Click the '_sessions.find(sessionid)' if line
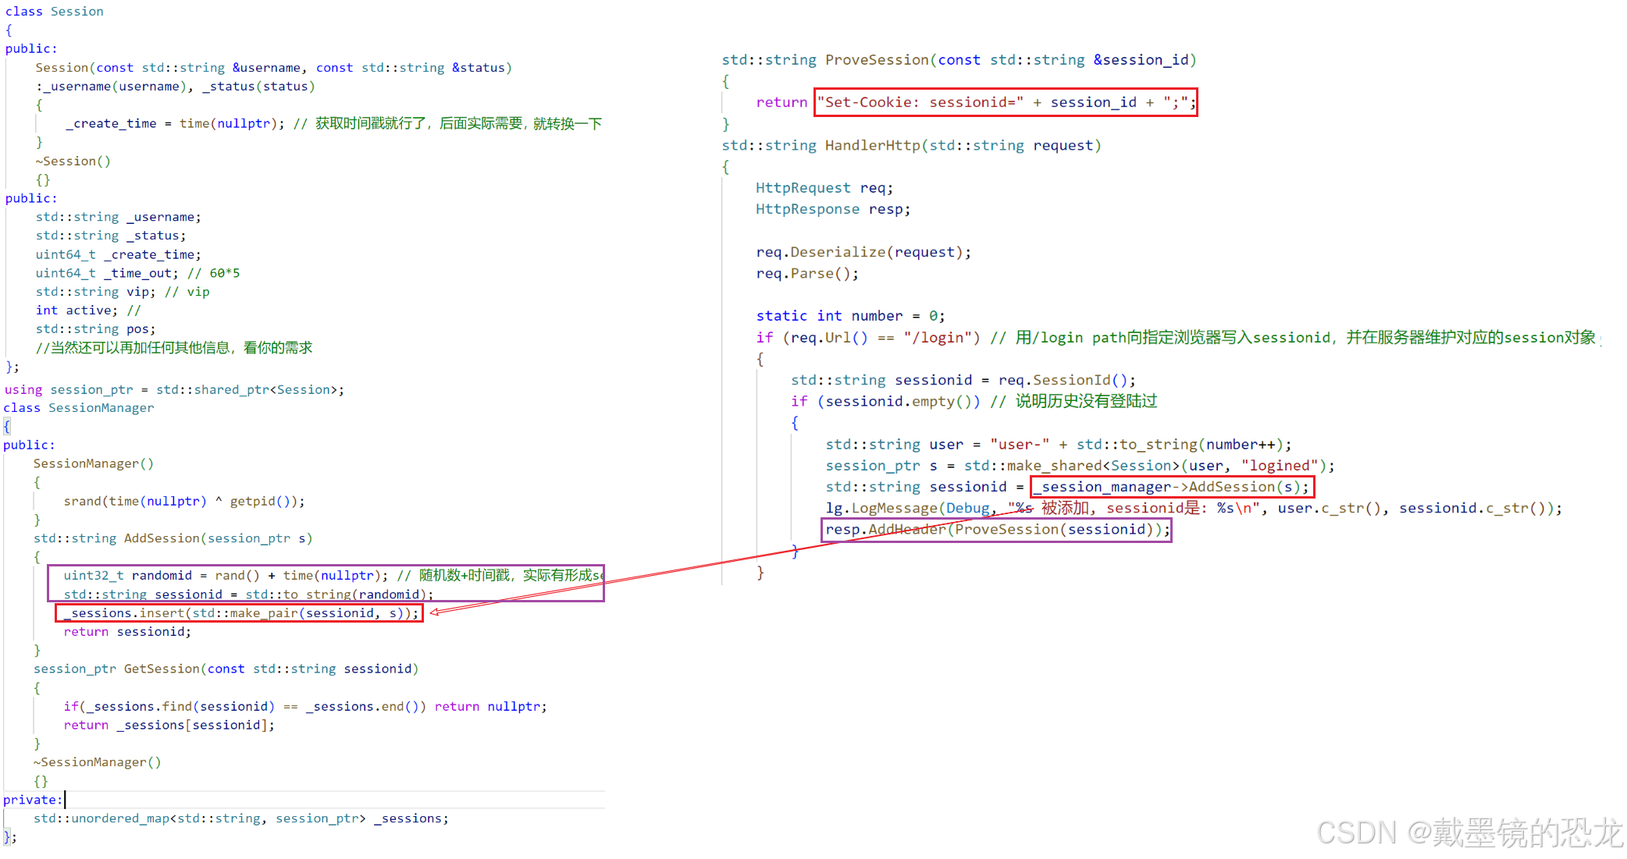 [305, 706]
